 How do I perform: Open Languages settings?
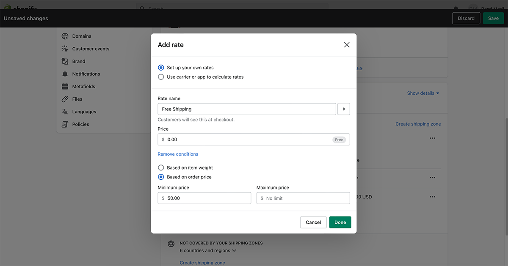coord(84,111)
